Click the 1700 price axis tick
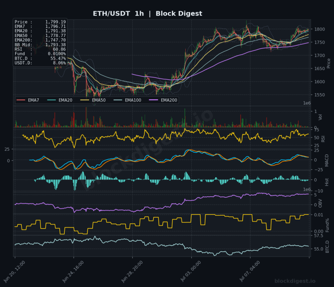334x287 pixels. (x=320, y=55)
